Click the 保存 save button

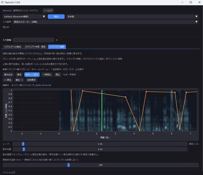(x=19, y=75)
